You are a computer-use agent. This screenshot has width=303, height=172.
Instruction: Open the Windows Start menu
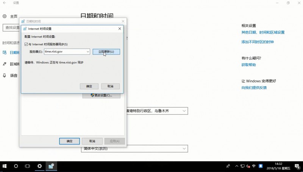5,166
